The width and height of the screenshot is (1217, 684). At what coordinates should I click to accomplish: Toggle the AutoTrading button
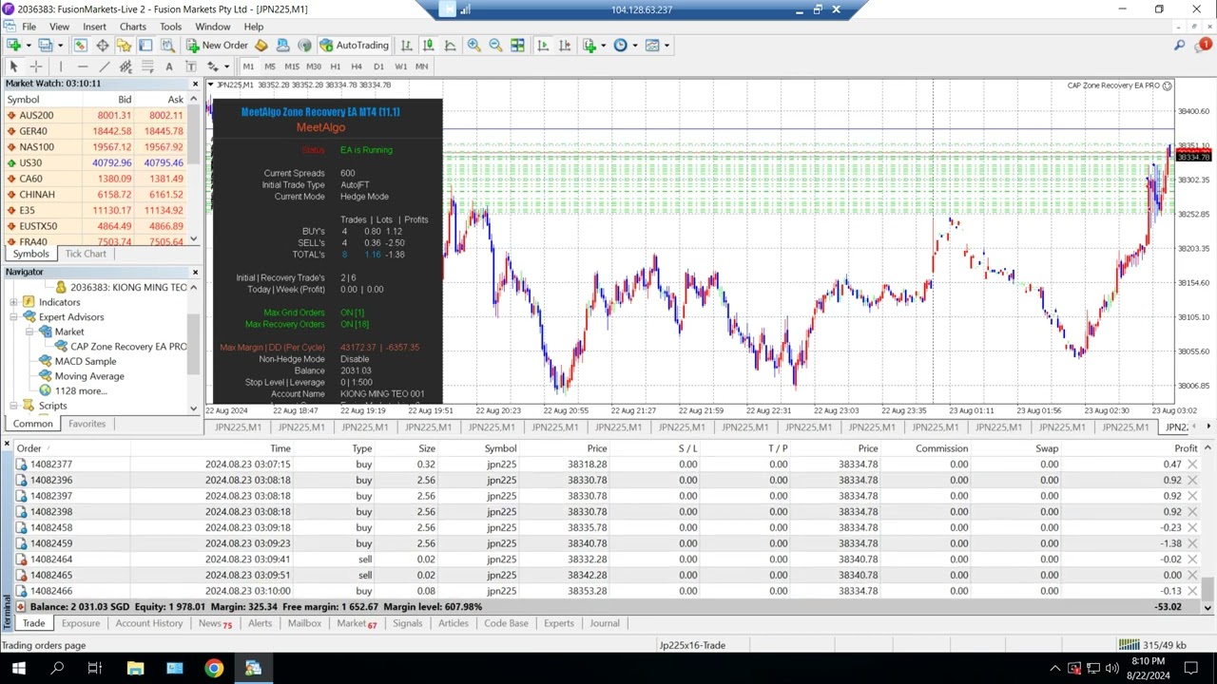click(354, 45)
